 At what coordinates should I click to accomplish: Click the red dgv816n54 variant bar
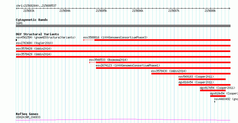(x=205, y=85)
